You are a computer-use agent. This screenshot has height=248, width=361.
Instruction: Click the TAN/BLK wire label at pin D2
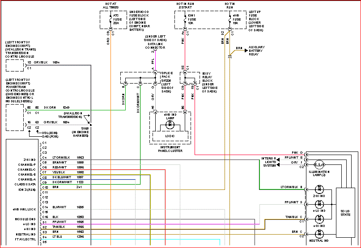click(59, 227)
